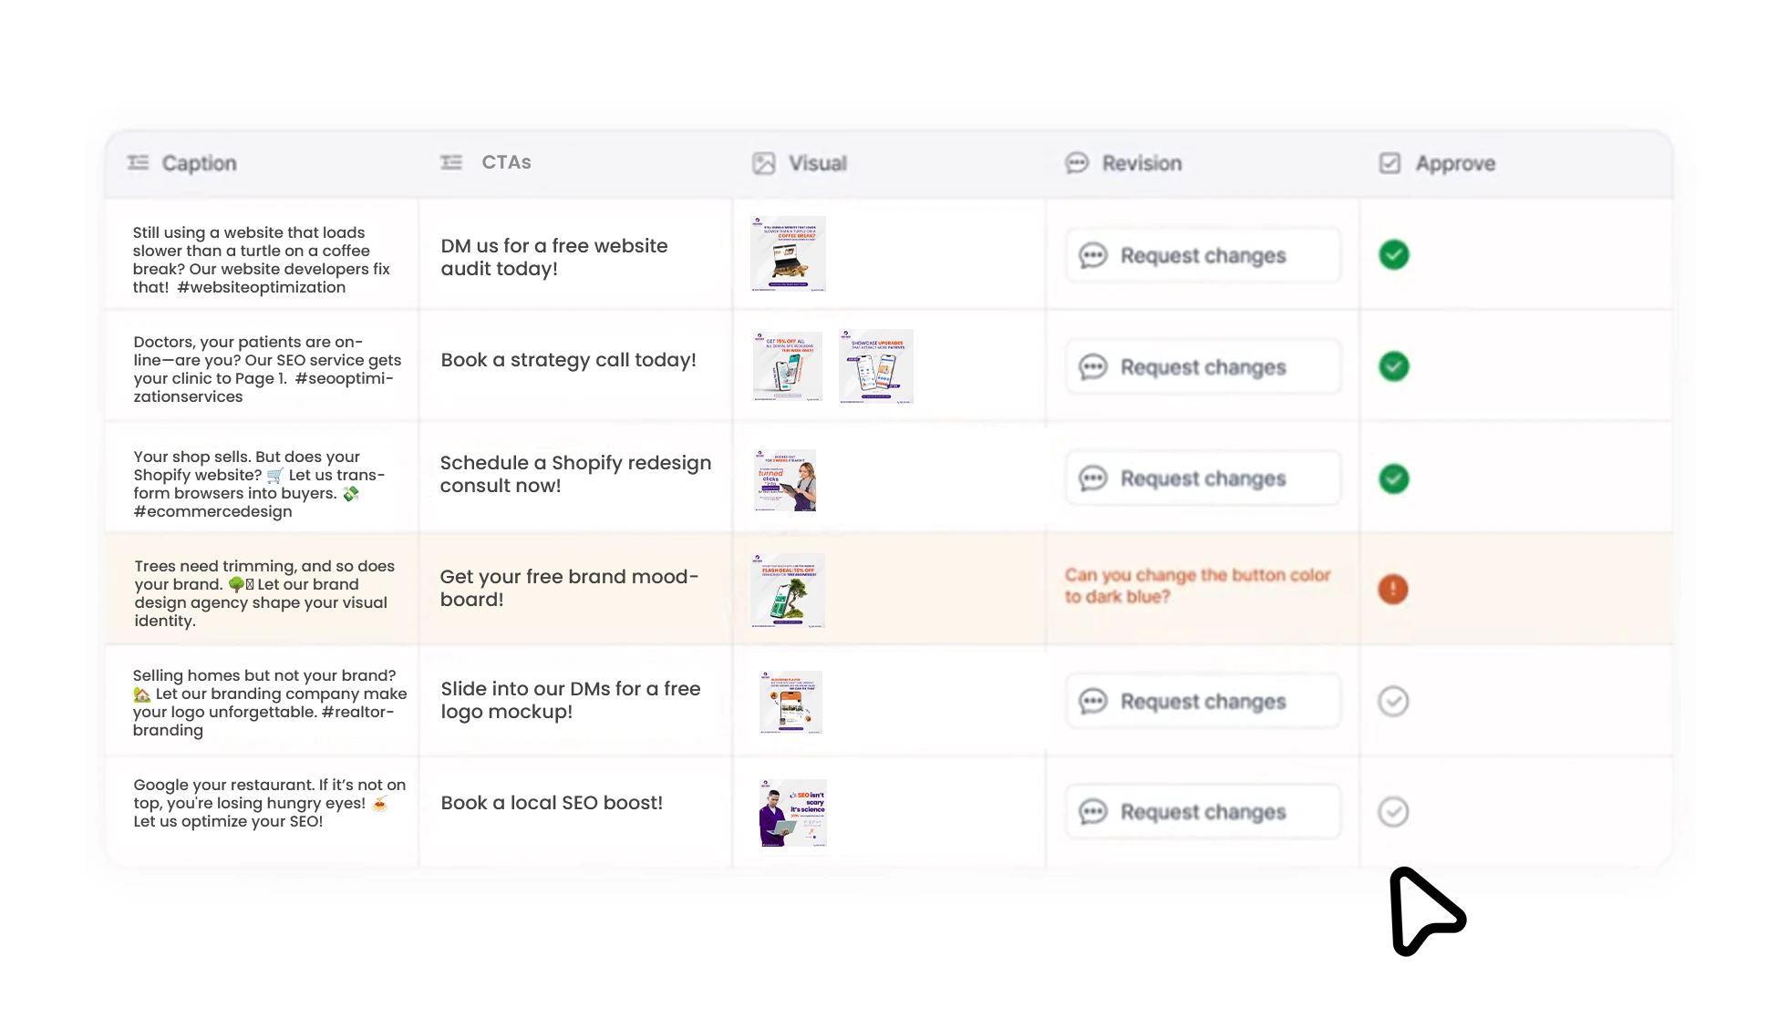Image resolution: width=1777 pixels, height=1028 pixels.
Task: Click the Approve column checkbox icon
Action: click(1390, 163)
